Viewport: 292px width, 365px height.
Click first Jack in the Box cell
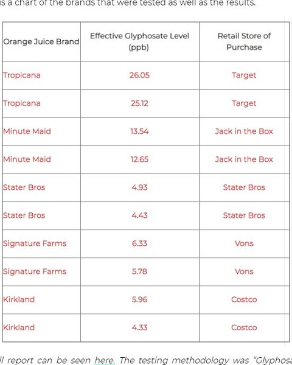244,131
